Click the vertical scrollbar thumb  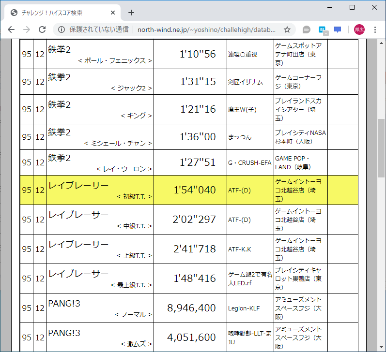click(381, 148)
